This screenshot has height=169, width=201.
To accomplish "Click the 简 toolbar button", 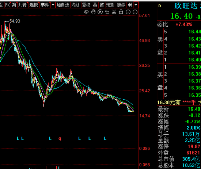I will (14, 5).
